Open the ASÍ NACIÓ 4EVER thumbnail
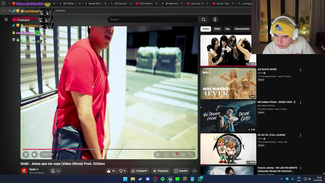This screenshot has width=325, height=183. (x=228, y=83)
